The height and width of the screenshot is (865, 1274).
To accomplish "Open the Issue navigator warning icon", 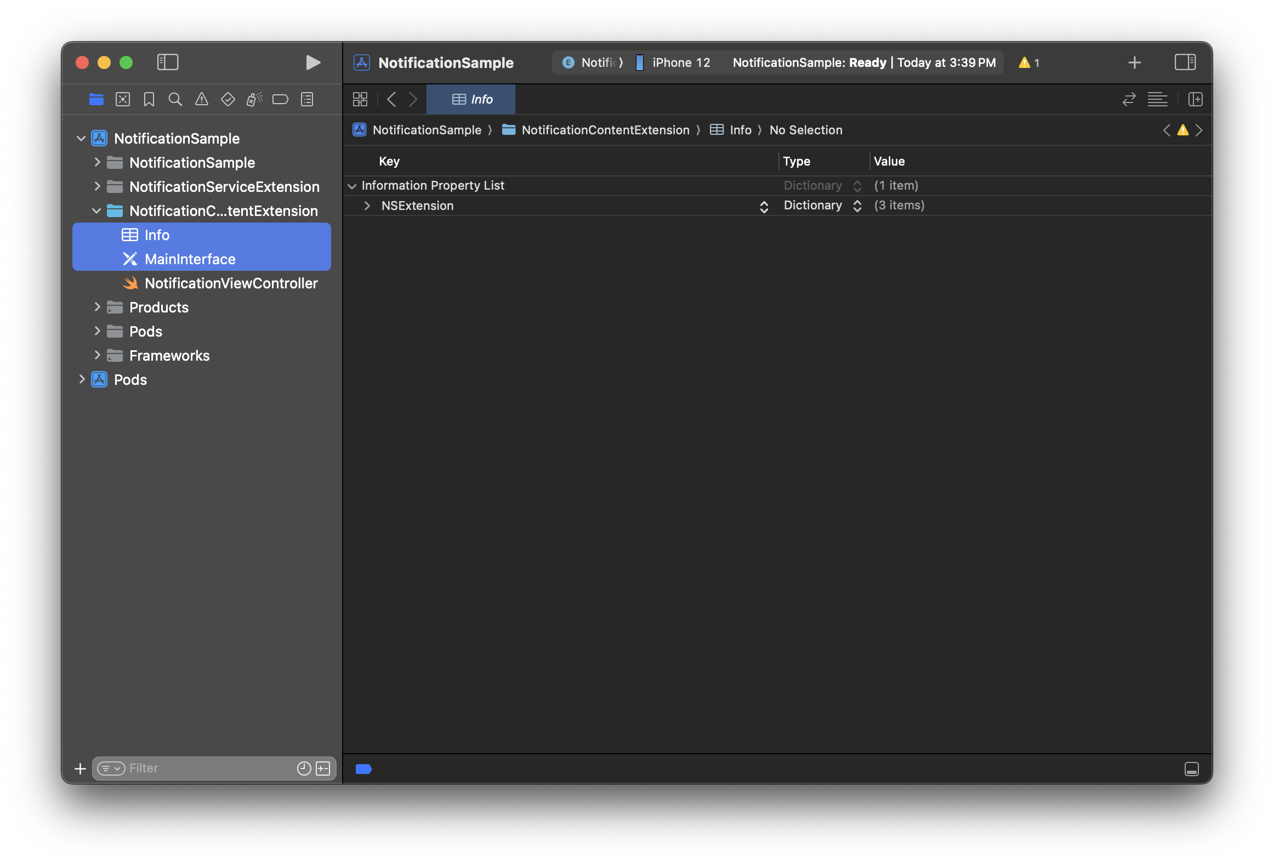I will point(201,99).
